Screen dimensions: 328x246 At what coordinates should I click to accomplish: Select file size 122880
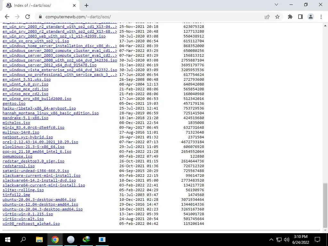click(197, 156)
